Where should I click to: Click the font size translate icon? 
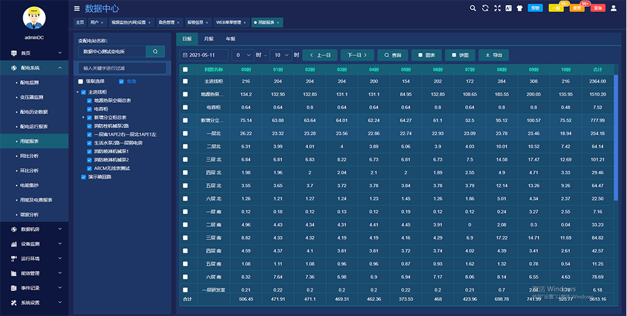[508, 8]
